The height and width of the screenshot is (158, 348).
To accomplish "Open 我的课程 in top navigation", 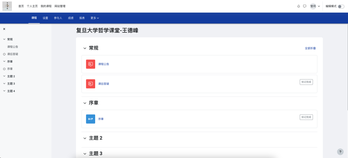I will click(x=46, y=6).
